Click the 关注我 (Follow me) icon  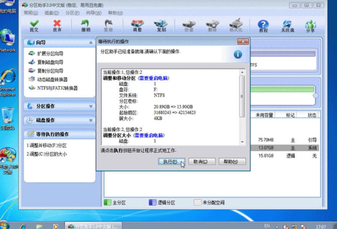288,26
